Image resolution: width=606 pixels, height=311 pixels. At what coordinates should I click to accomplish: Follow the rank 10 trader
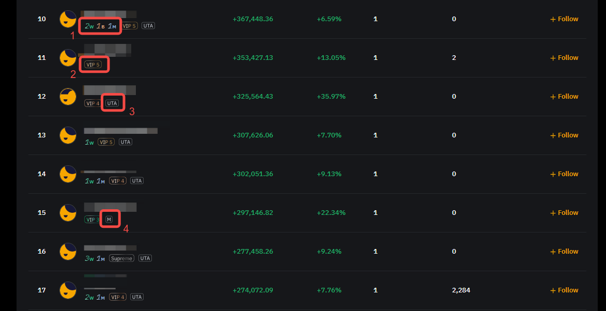[564, 19]
